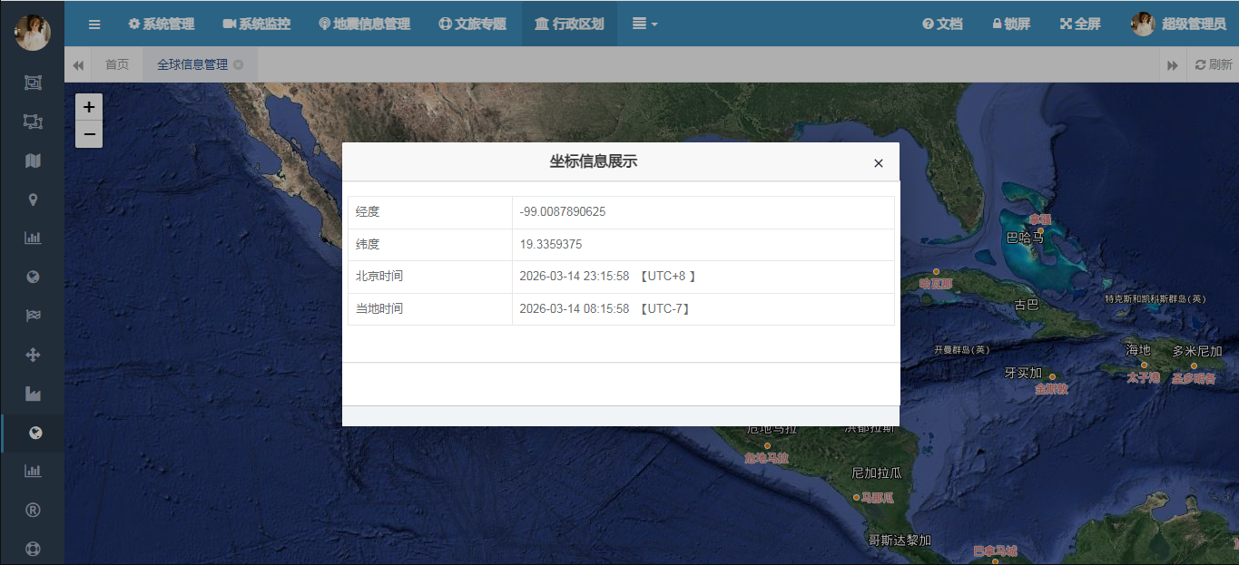
Task: Open the 文档 help link
Action: point(942,24)
